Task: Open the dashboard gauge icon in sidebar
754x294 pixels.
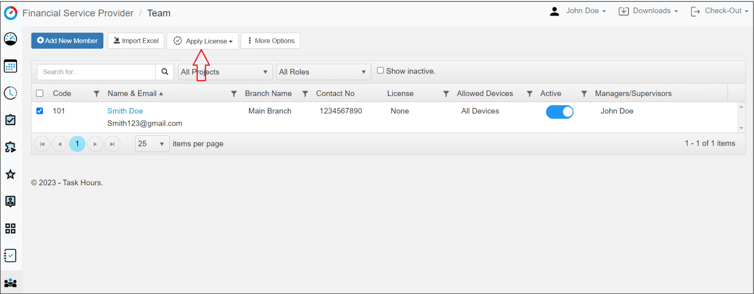Action: [x=11, y=39]
